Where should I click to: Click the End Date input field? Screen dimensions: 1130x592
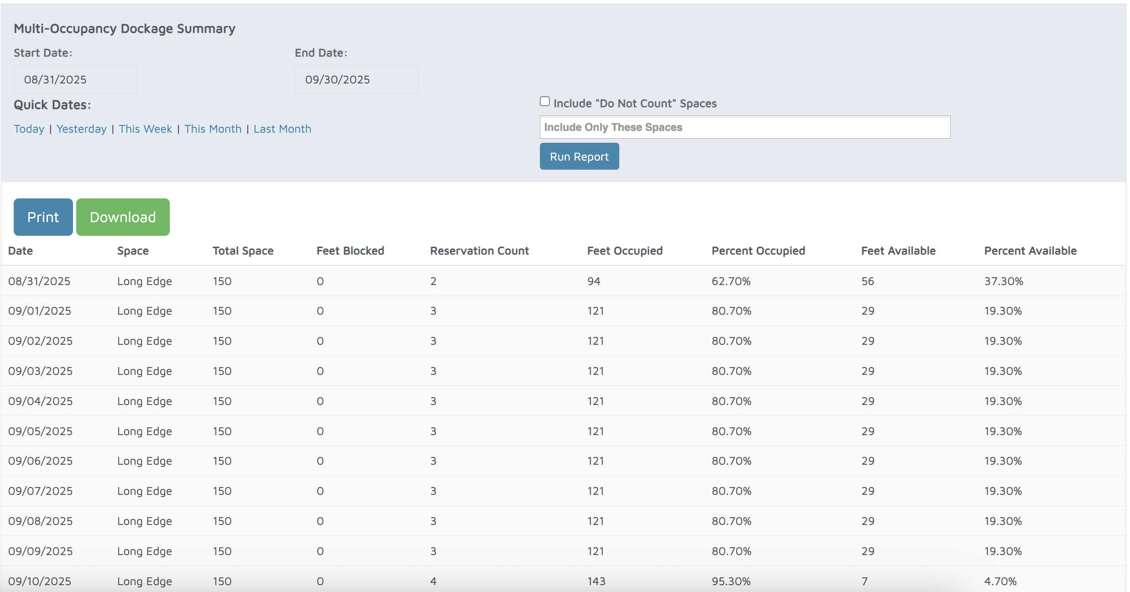click(x=356, y=79)
